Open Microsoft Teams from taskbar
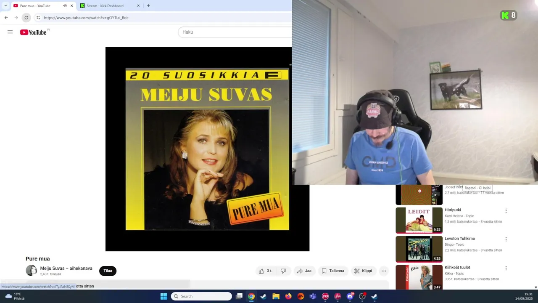 pos(313,296)
